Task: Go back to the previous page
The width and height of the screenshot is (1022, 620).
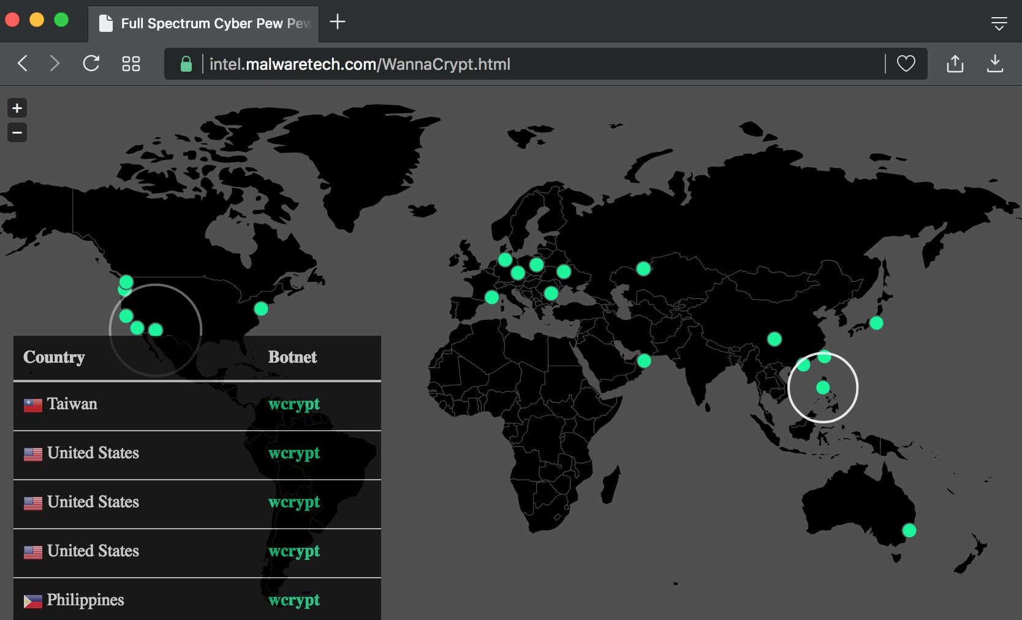Action: point(23,64)
